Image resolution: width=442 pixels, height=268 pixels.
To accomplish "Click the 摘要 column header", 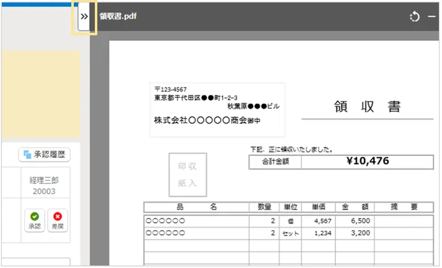I will (404, 207).
